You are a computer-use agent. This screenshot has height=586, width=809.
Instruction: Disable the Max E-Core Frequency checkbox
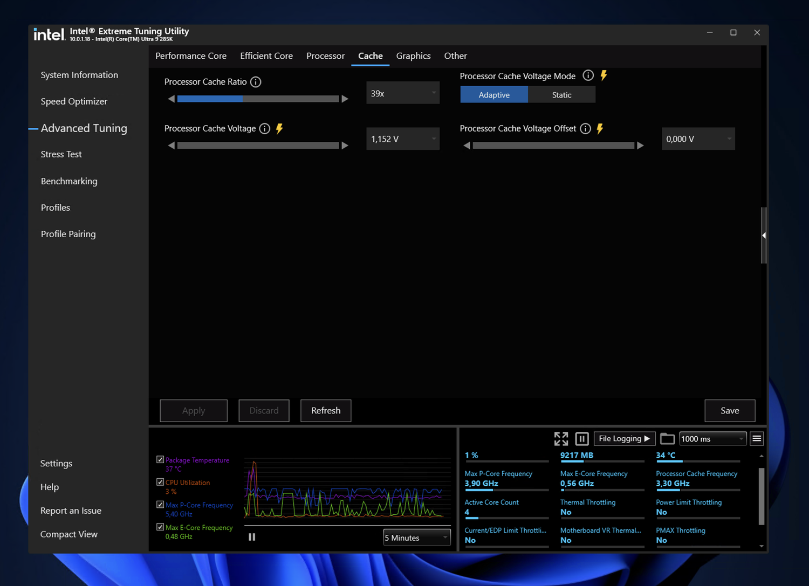[x=160, y=527]
